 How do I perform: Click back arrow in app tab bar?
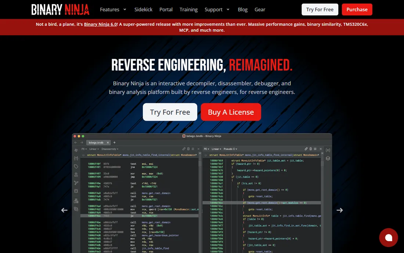click(76, 142)
